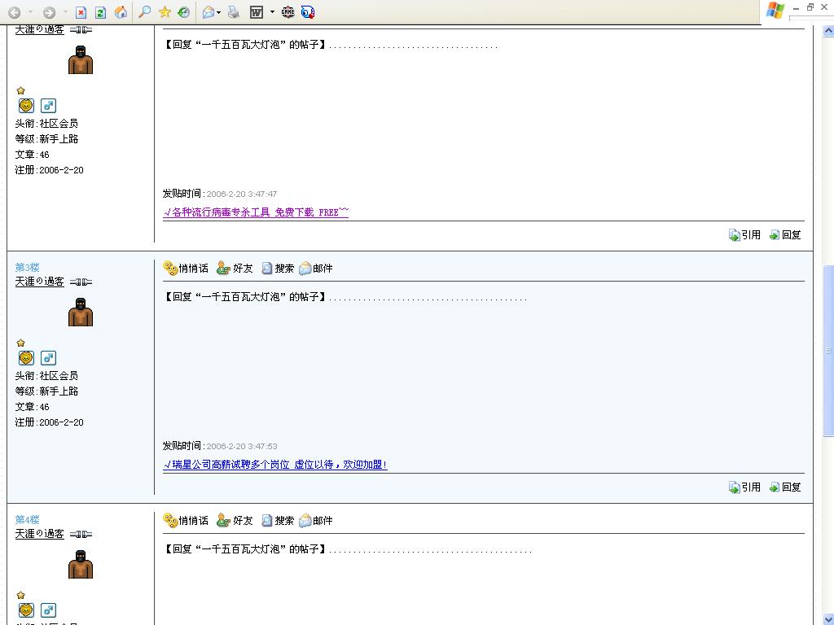Click the browser Stop button
Image resolution: width=834 pixels, height=625 pixels.
[81, 12]
